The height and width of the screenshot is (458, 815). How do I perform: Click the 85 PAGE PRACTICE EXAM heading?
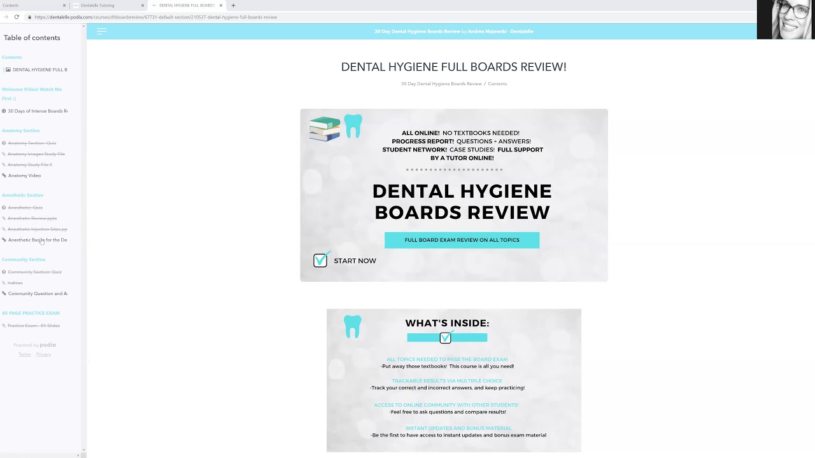tap(31, 313)
